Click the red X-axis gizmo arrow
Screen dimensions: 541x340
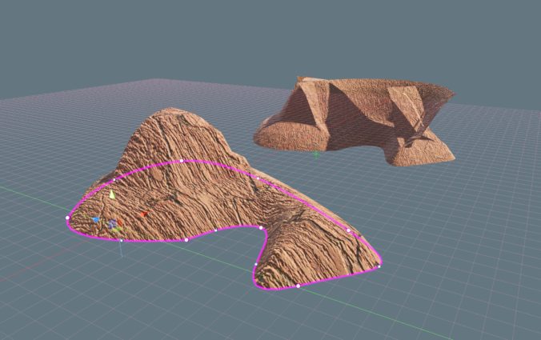pyautogui.click(x=143, y=214)
